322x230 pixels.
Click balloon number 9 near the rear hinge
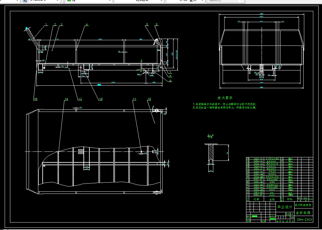(x=170, y=81)
